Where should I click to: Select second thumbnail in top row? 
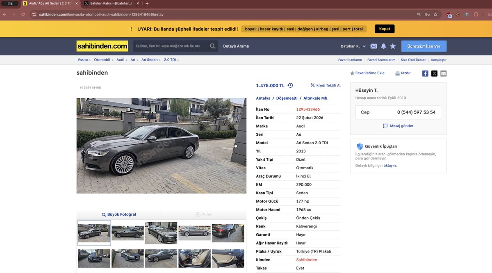pos(128,233)
